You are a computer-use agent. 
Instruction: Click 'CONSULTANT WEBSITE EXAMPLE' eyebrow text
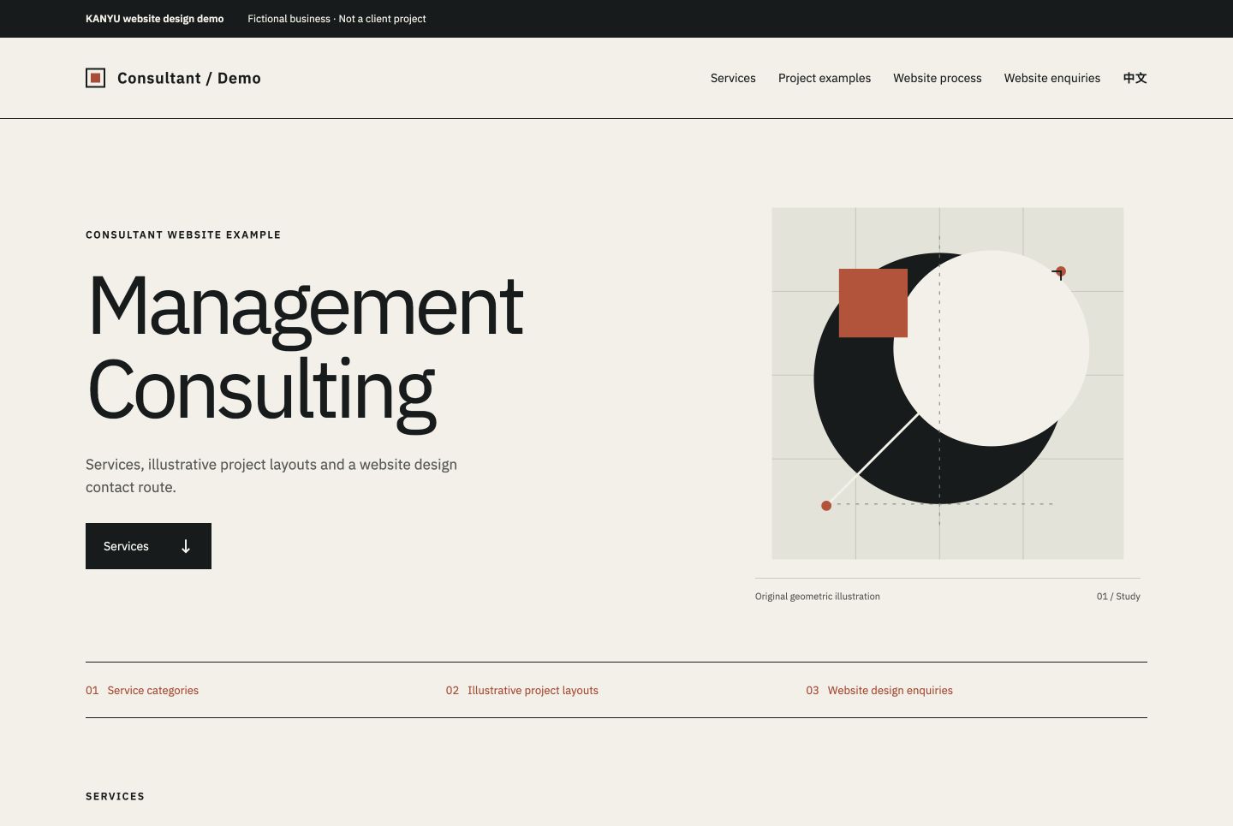[x=183, y=235]
